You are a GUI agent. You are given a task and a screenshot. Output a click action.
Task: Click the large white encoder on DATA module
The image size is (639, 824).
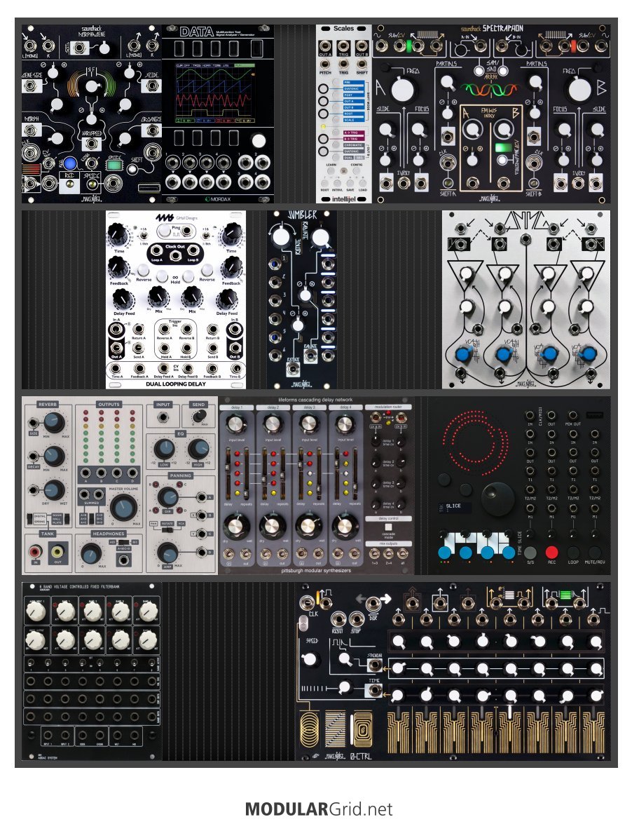(259, 141)
